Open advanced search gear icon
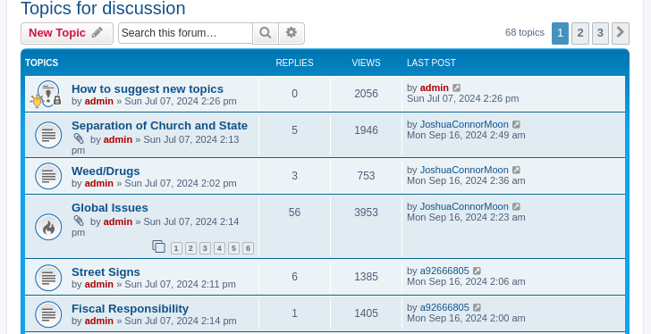Image resolution: width=651 pixels, height=334 pixels. tap(292, 33)
